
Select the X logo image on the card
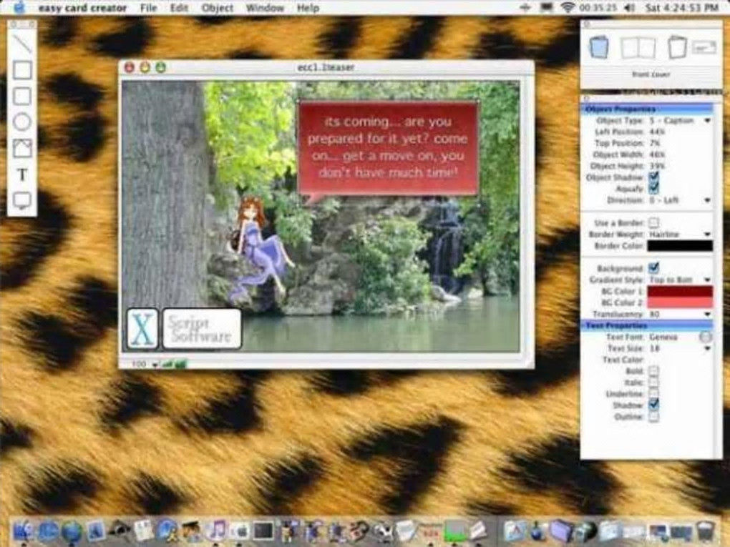[x=142, y=328]
